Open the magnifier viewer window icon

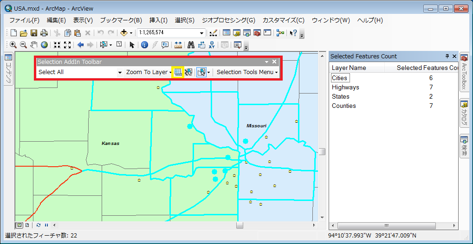pyautogui.click(x=237, y=45)
